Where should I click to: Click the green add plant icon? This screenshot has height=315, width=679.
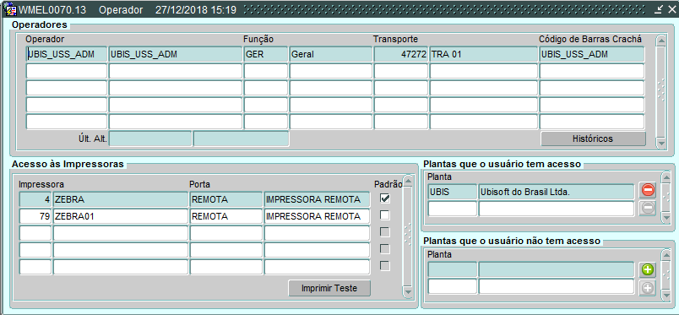[x=648, y=270]
